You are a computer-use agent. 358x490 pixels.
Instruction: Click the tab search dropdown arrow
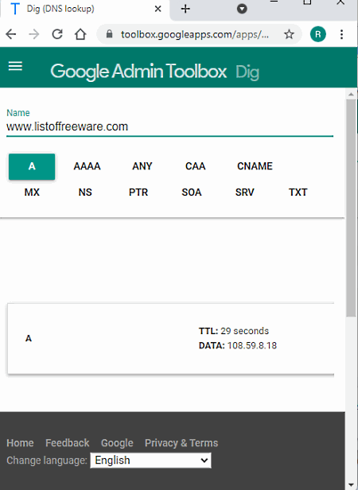coord(242,9)
